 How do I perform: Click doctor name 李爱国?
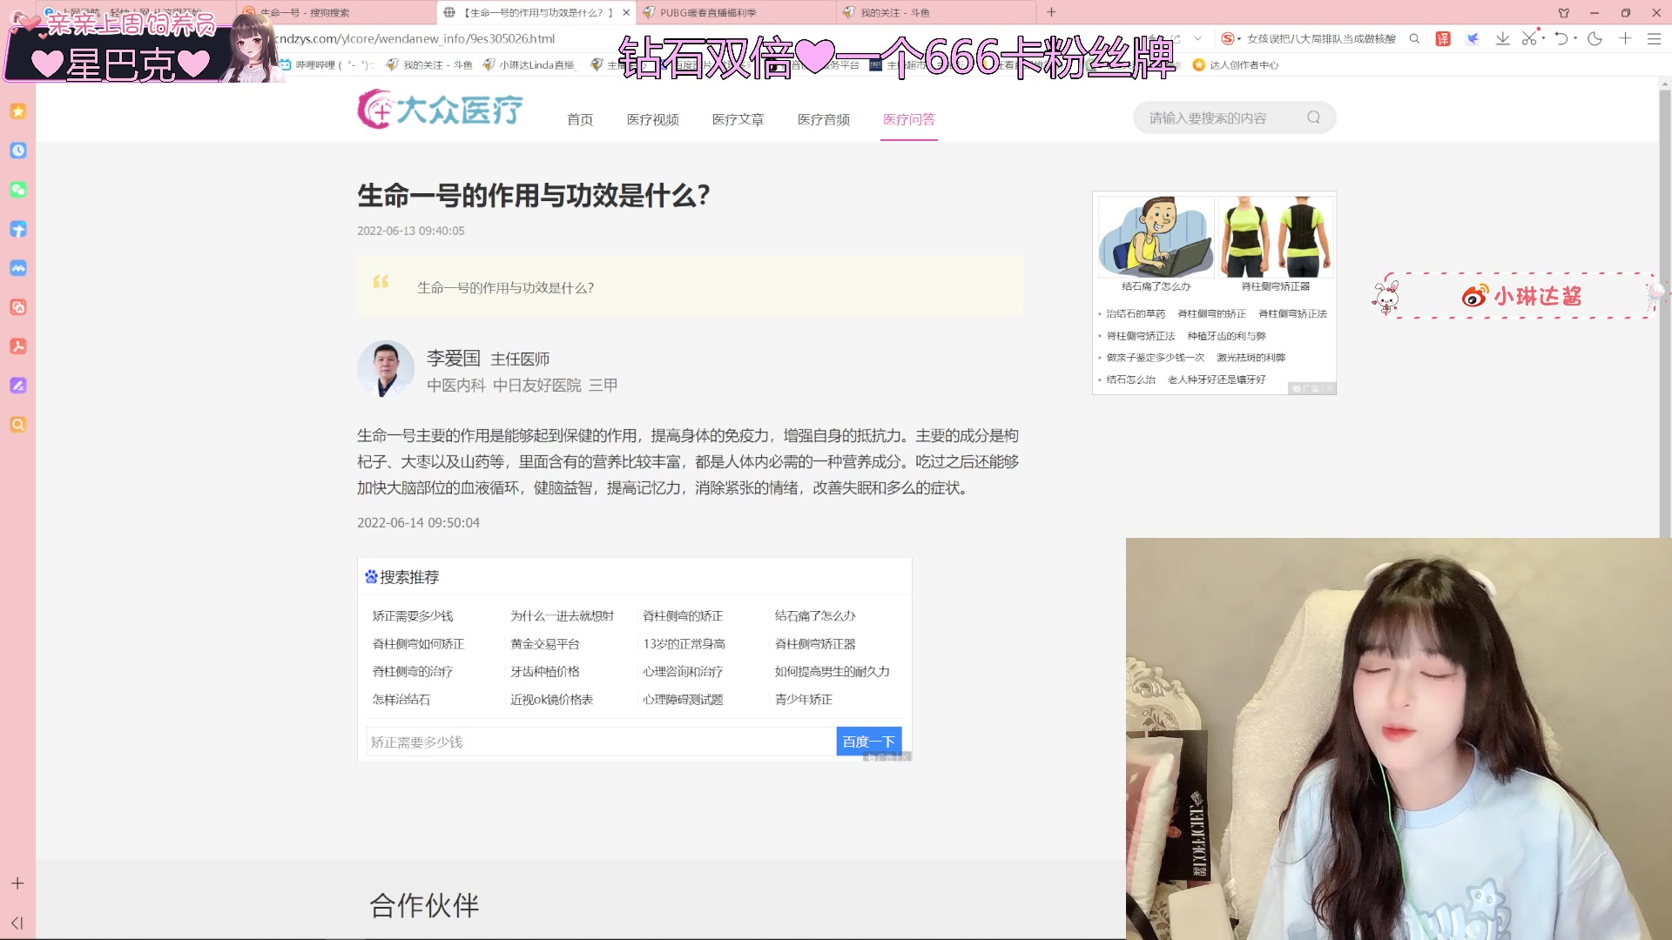coord(454,358)
